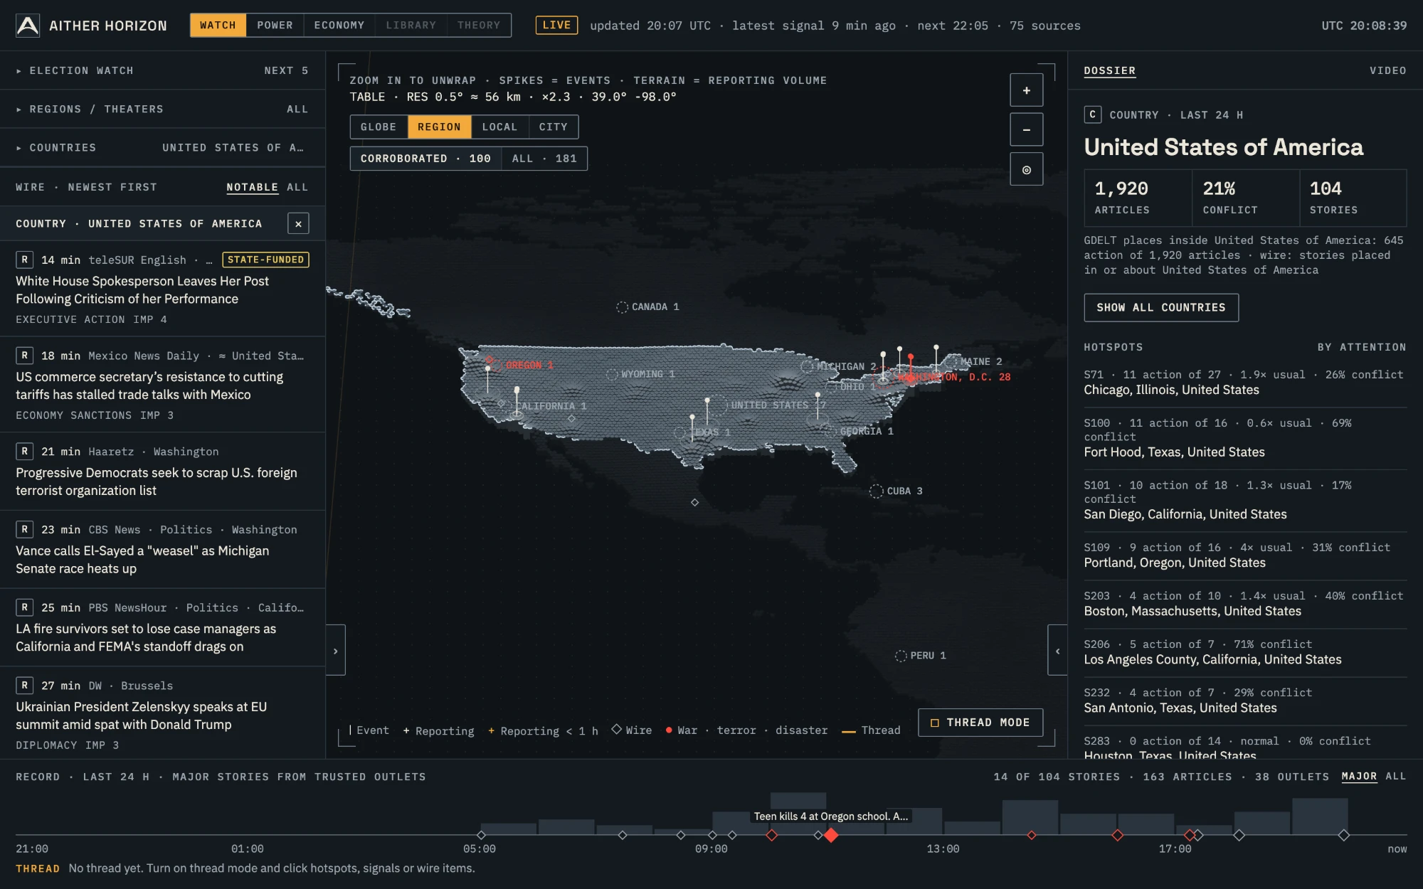The image size is (1423, 889).
Task: Open the ECONOMY tab
Action: click(x=339, y=25)
